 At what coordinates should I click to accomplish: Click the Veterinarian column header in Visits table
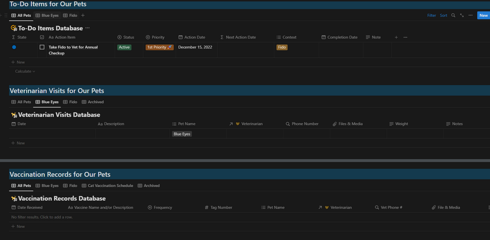[x=246, y=124]
